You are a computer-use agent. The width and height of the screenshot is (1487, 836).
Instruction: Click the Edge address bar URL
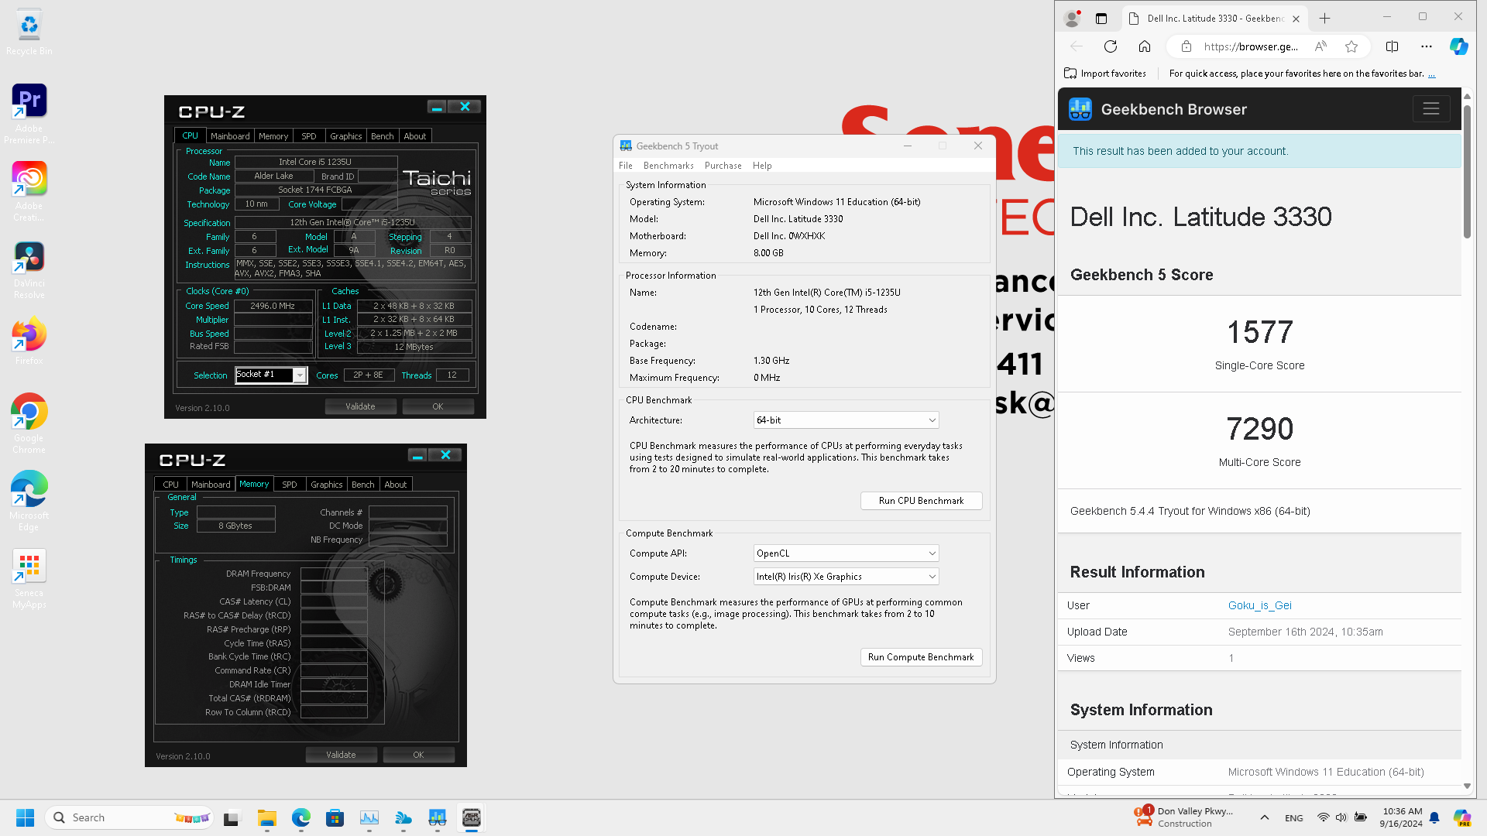click(1251, 46)
